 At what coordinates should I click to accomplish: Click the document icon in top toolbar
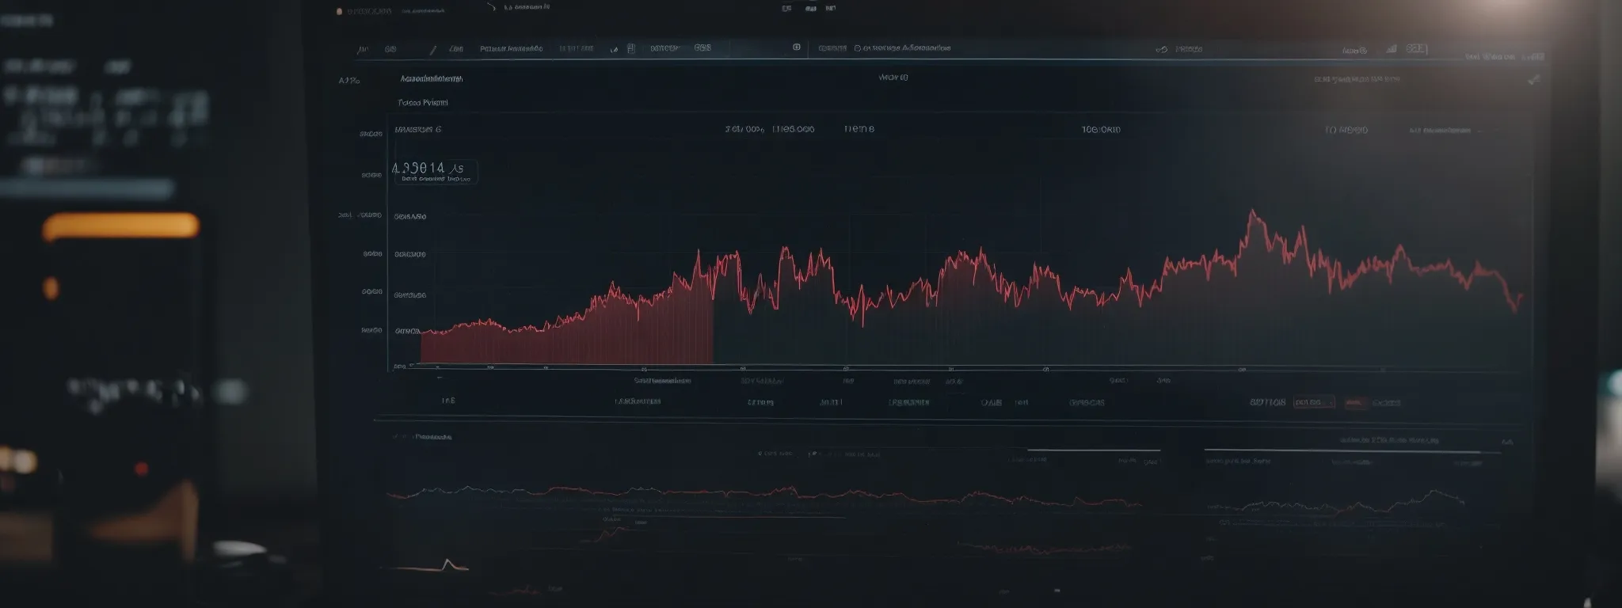631,48
